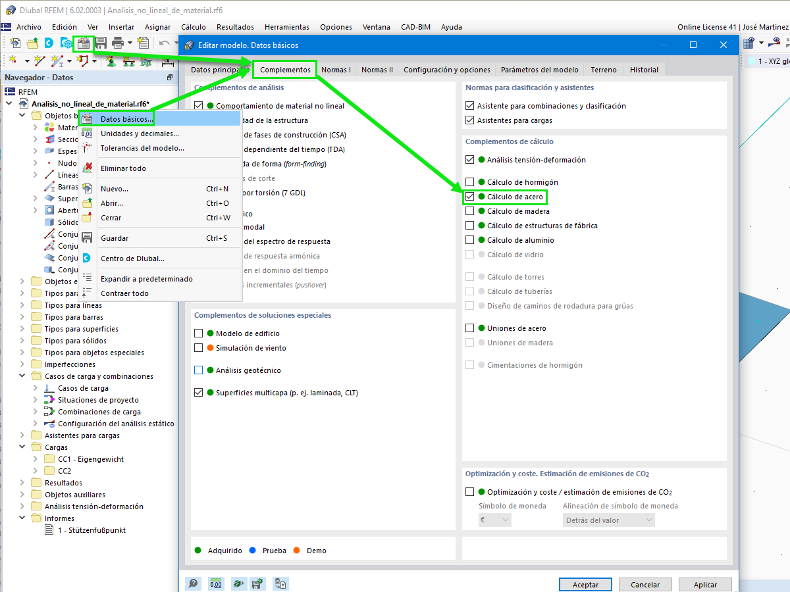This screenshot has height=592, width=790.
Task: Click the Open Model folder icon in the toolbar
Action: [x=32, y=43]
